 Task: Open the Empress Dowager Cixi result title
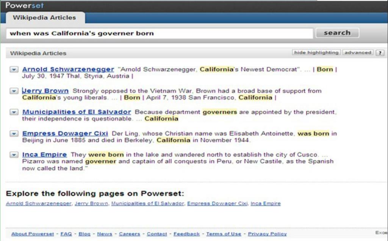(65, 134)
